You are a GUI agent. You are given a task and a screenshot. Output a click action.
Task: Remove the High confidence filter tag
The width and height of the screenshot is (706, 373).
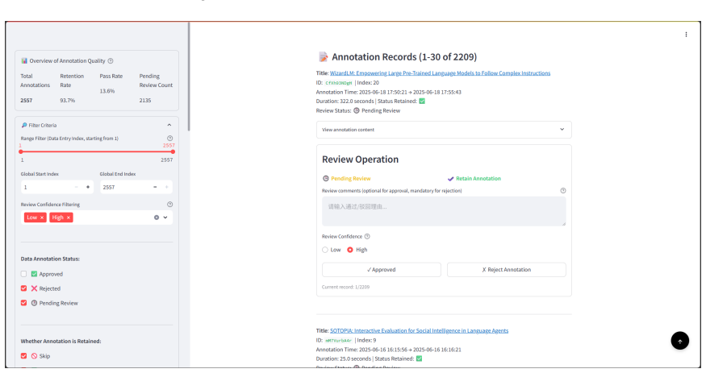click(x=69, y=218)
